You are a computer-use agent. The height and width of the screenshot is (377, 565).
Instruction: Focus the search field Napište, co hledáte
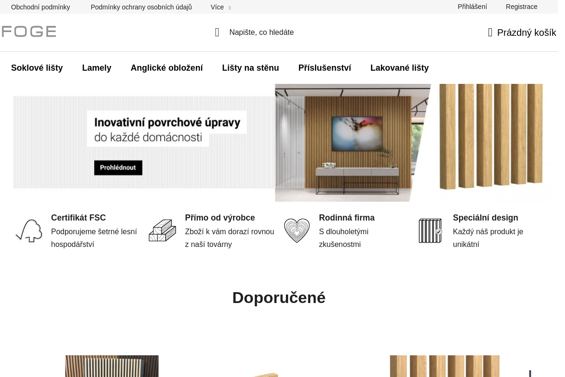tap(262, 33)
